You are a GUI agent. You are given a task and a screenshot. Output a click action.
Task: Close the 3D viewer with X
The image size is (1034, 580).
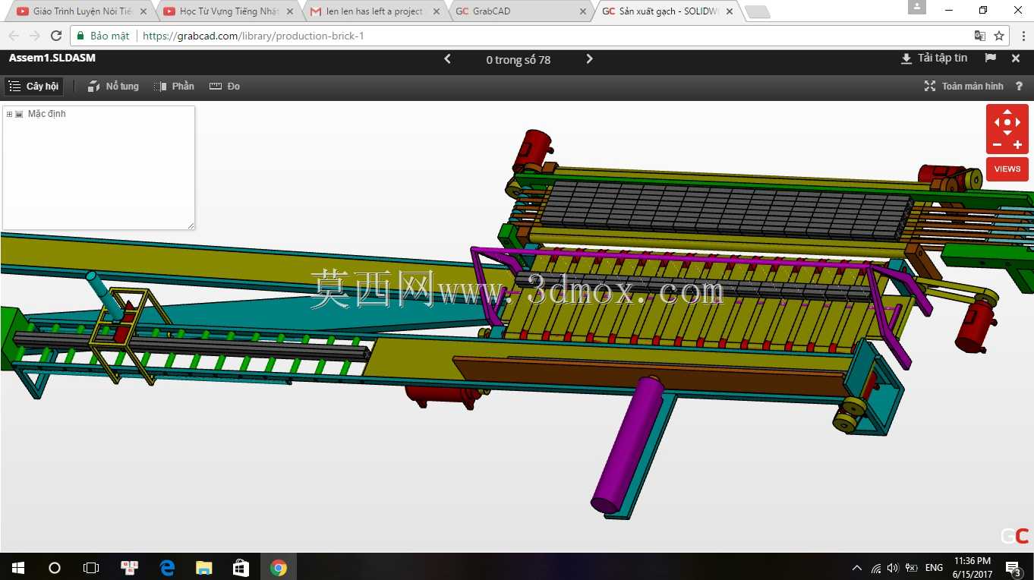click(x=1016, y=58)
